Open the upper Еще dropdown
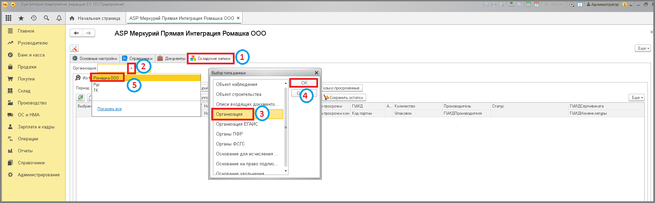 coord(643,48)
